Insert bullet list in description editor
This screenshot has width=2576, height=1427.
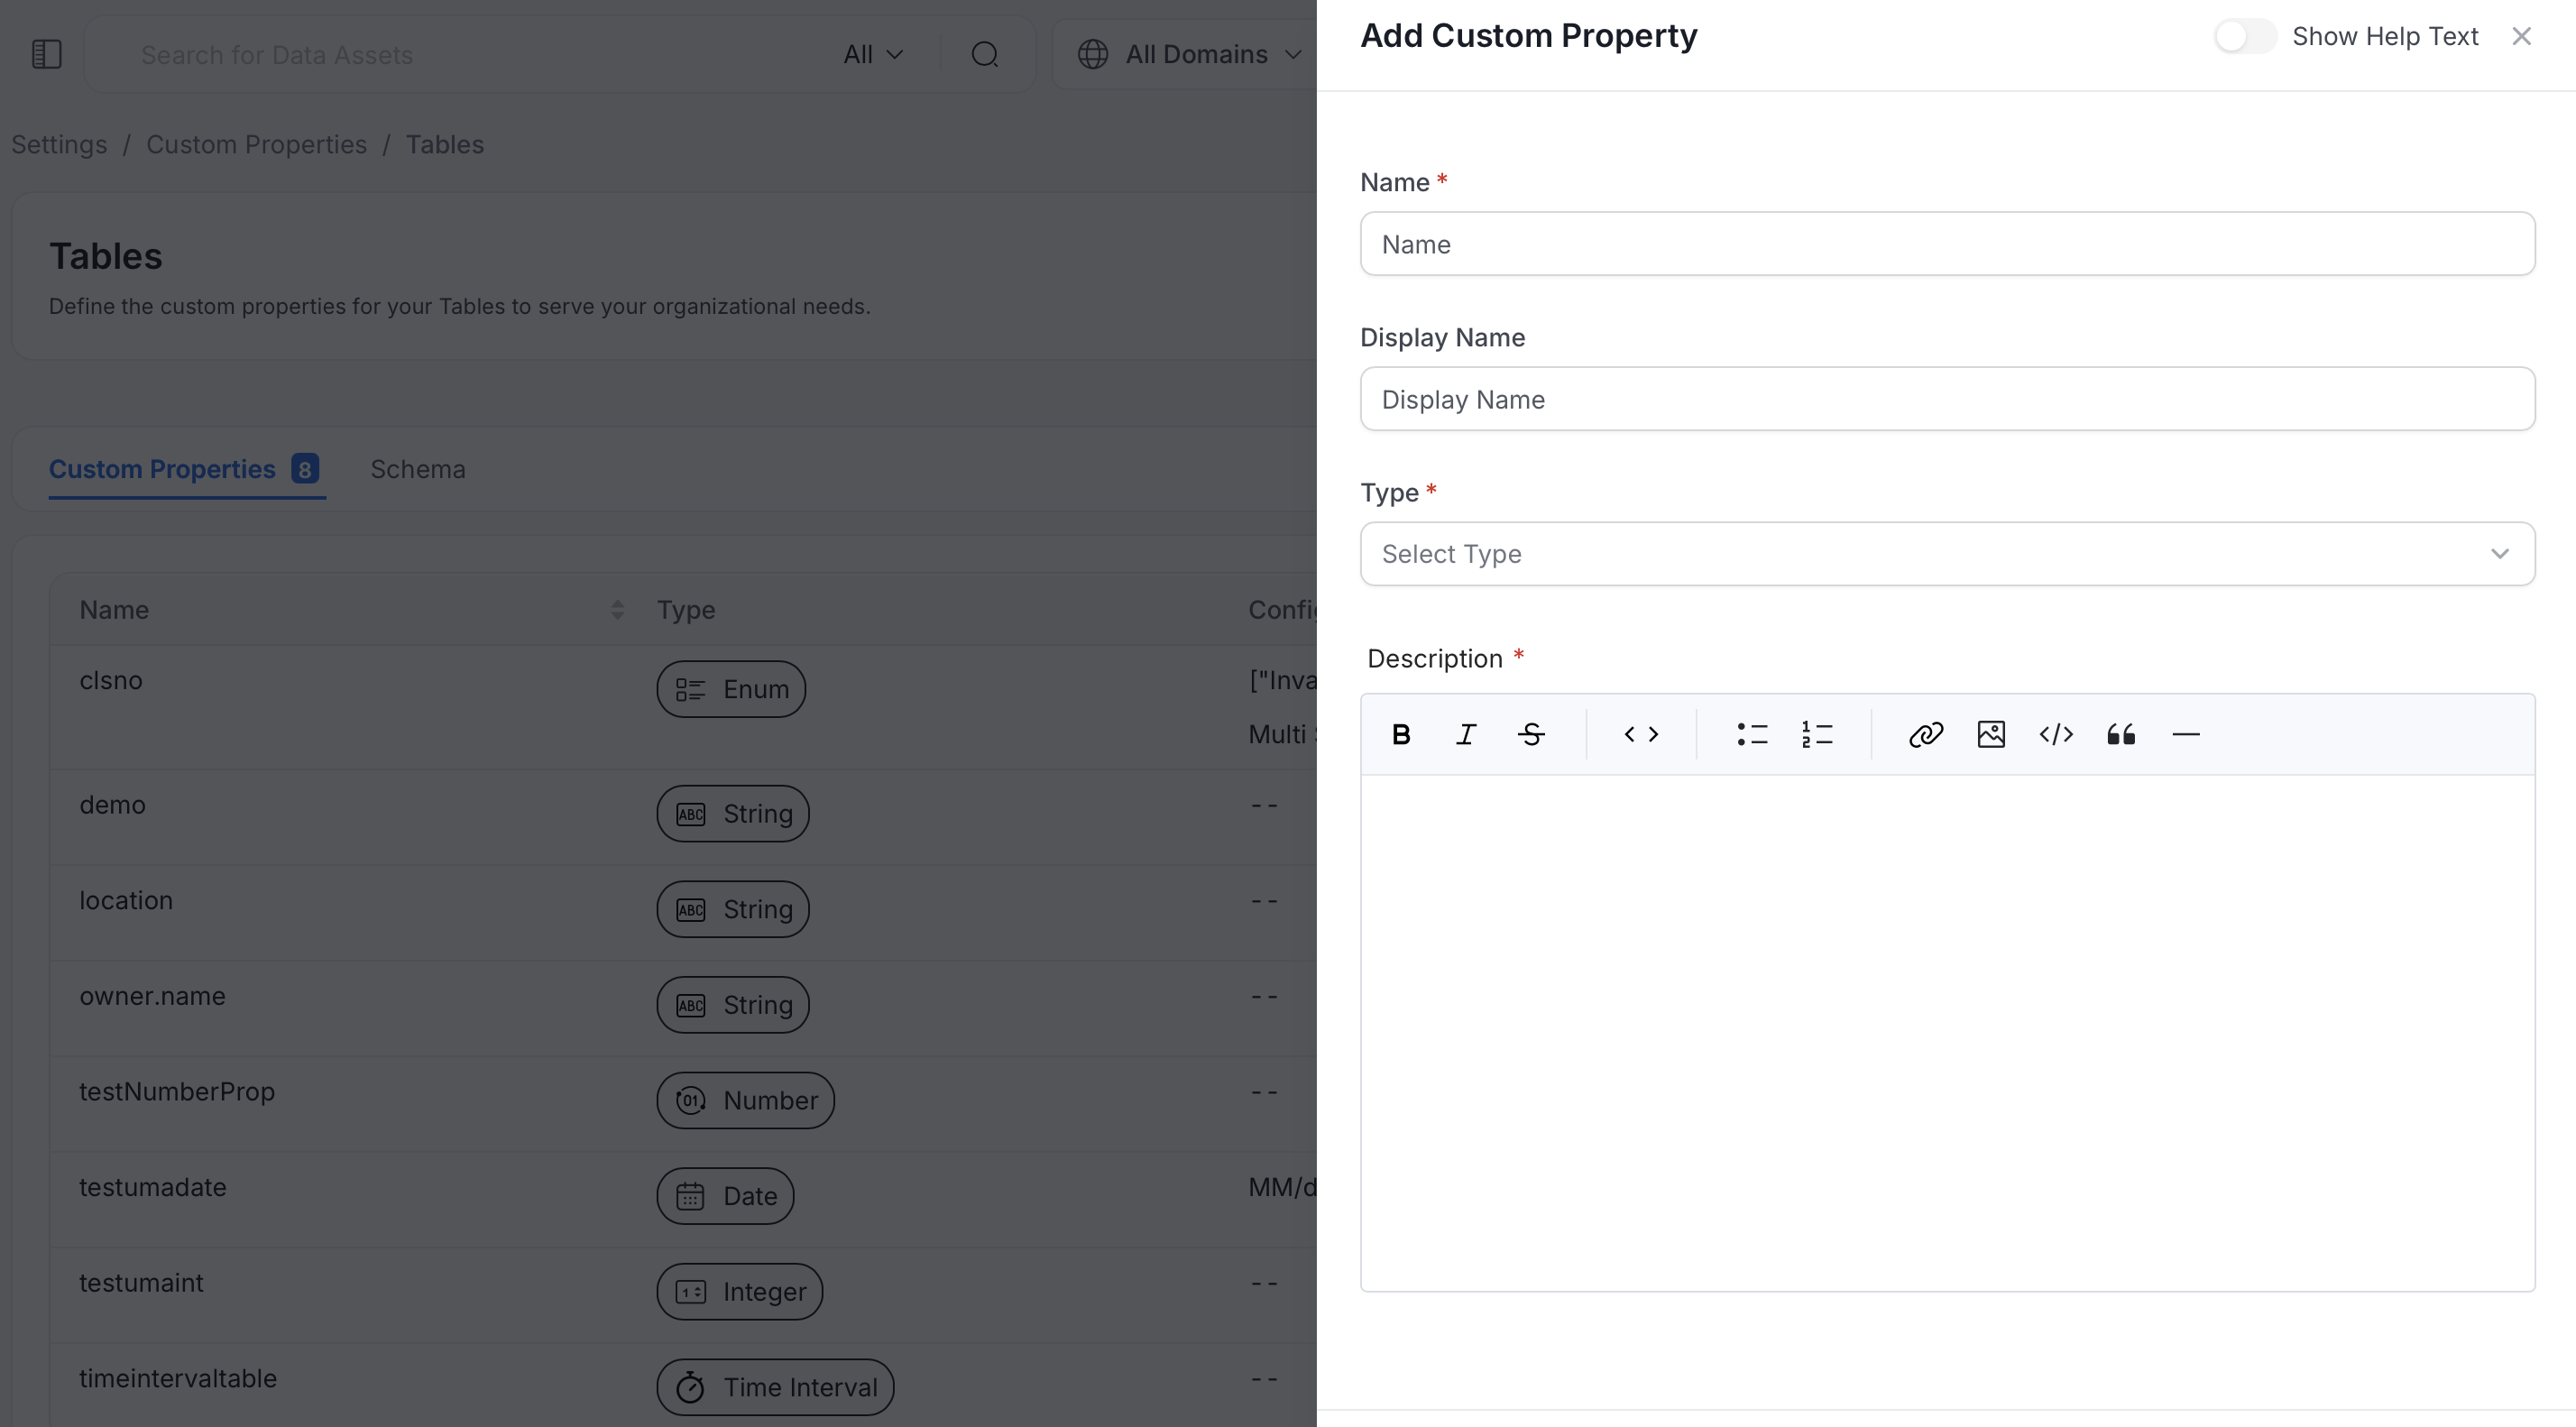coord(1752,734)
